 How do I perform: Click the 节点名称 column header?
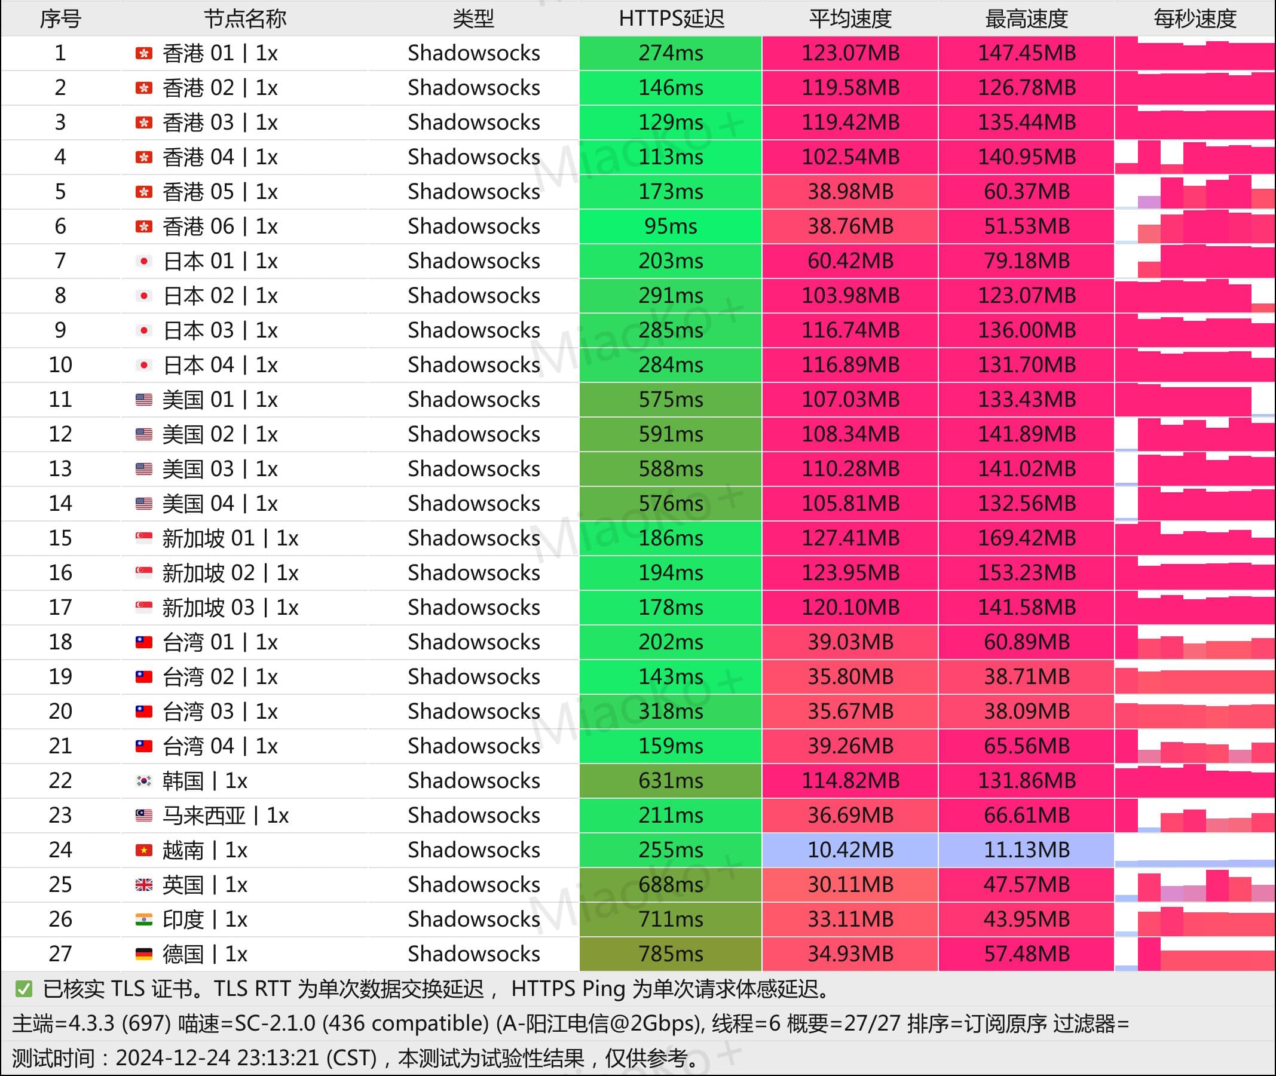244,19
